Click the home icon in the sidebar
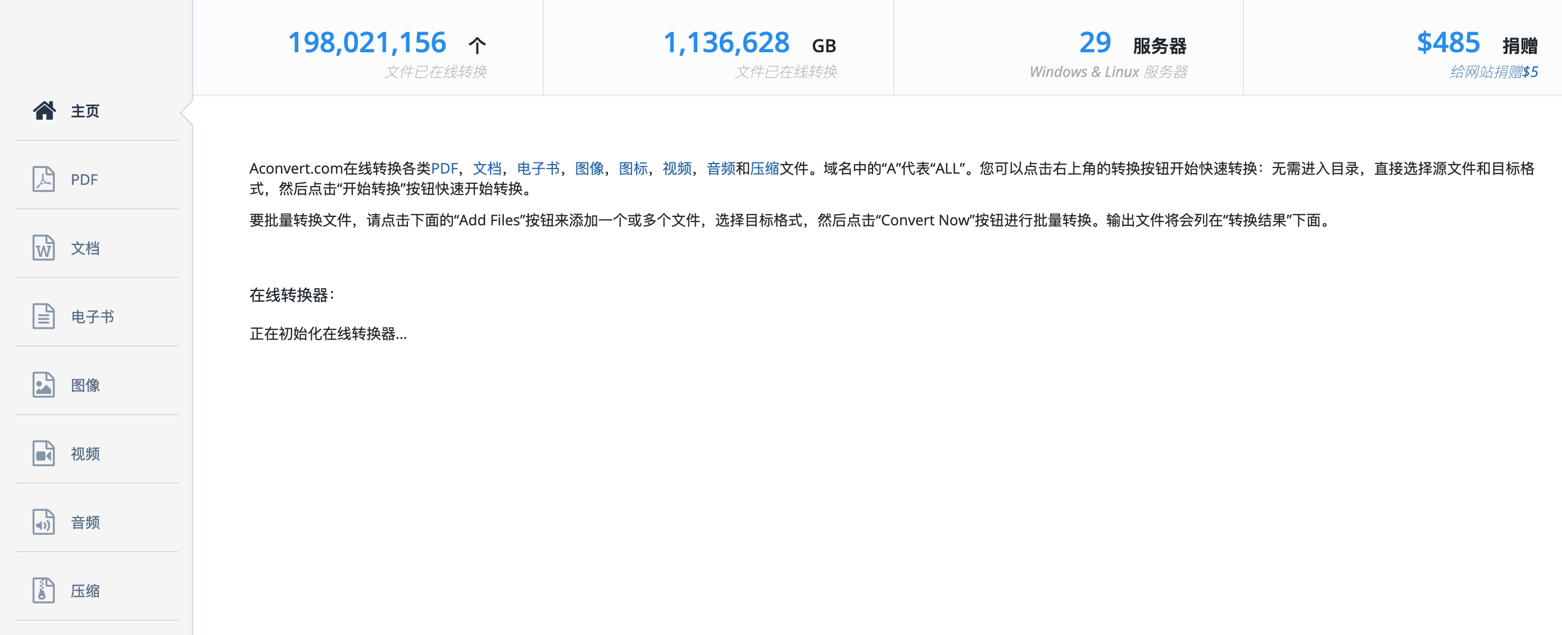 pyautogui.click(x=44, y=111)
